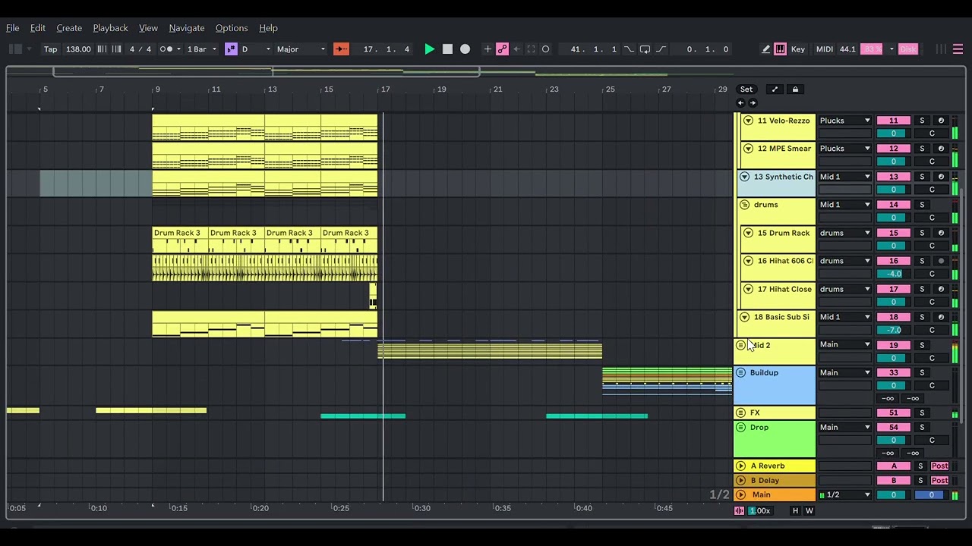972x546 pixels.
Task: Open the root note D dropdown
Action: pos(256,49)
